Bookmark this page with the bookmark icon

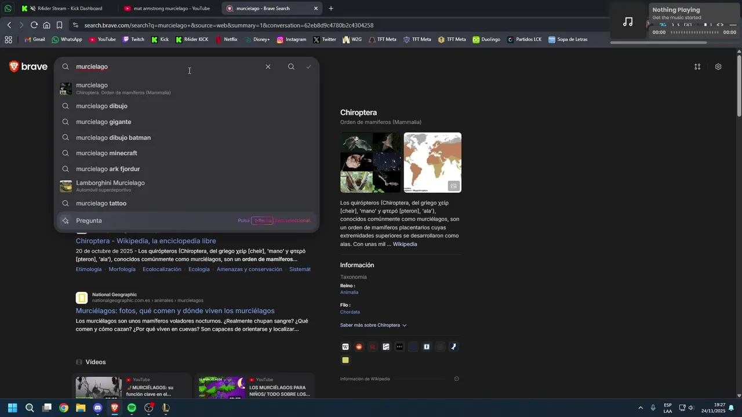pos(59,25)
